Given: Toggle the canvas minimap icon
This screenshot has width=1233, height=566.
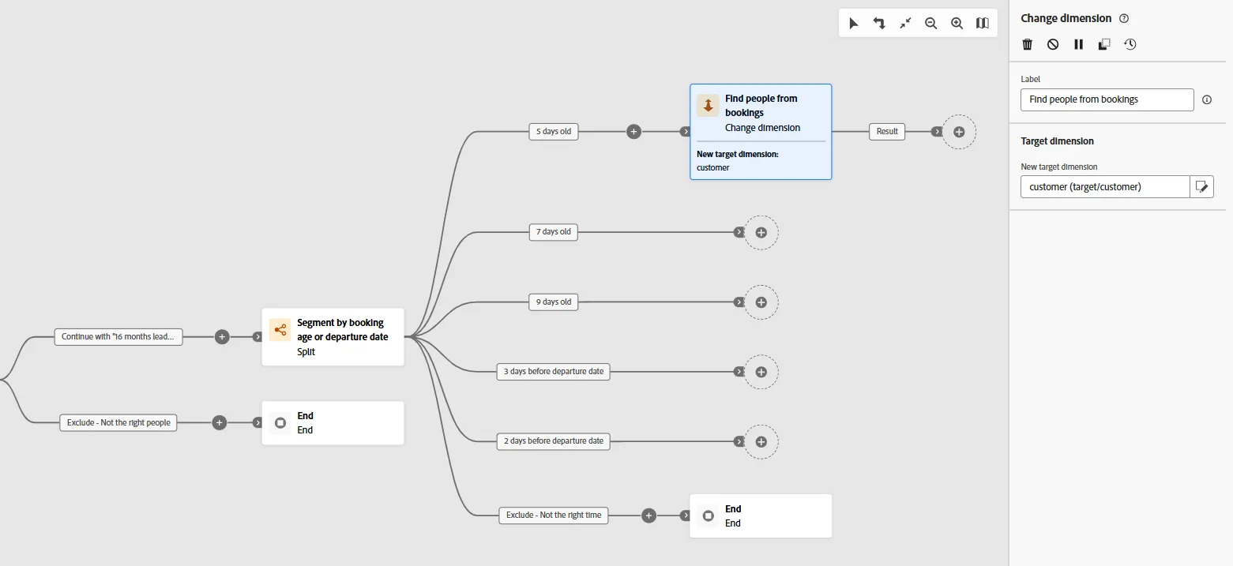Looking at the screenshot, I should (982, 24).
